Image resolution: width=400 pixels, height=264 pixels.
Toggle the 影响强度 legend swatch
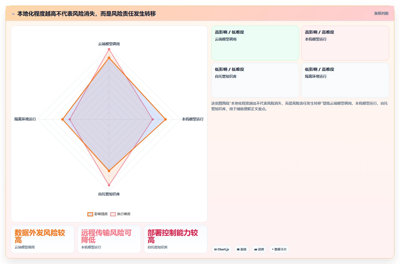click(90, 214)
